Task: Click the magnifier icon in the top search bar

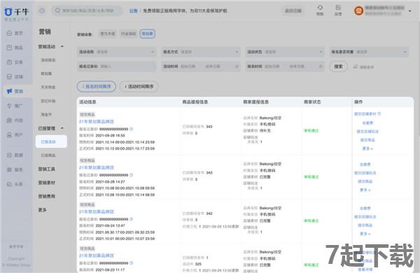Action: [57, 10]
